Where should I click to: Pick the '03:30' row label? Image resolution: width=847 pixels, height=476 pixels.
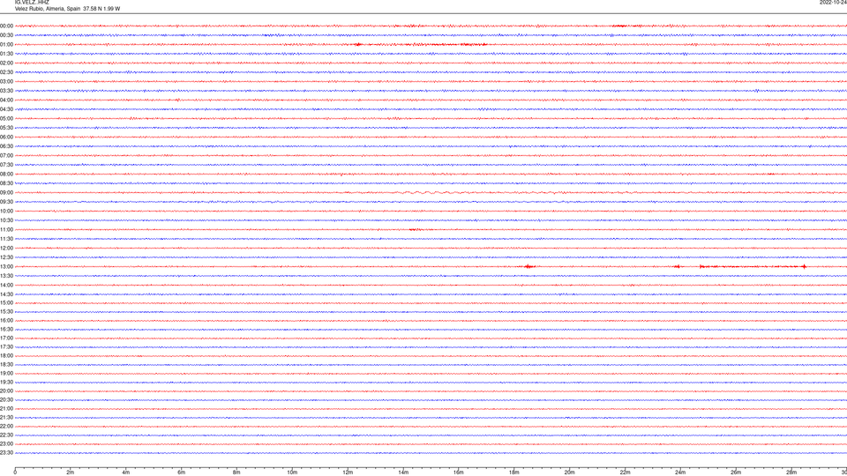click(6, 91)
